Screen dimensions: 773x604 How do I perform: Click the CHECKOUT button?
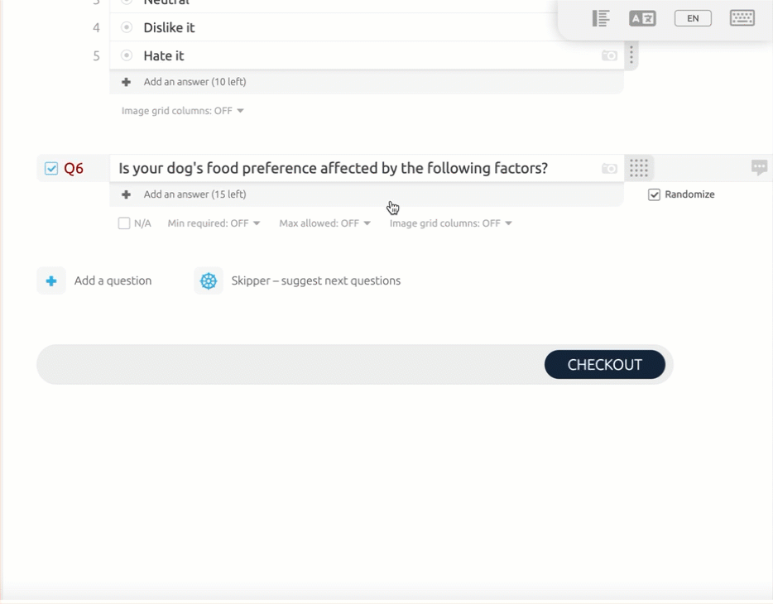pyautogui.click(x=604, y=365)
